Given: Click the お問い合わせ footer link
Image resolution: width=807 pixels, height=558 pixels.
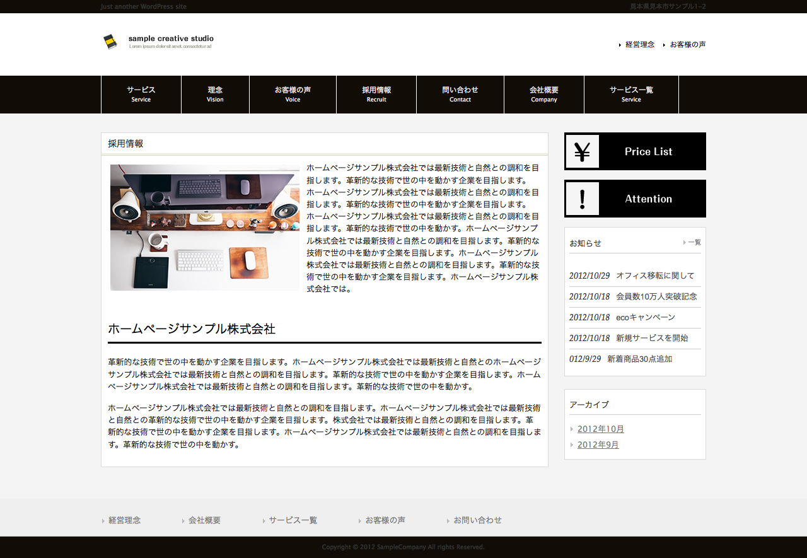Looking at the screenshot, I should pyautogui.click(x=477, y=520).
